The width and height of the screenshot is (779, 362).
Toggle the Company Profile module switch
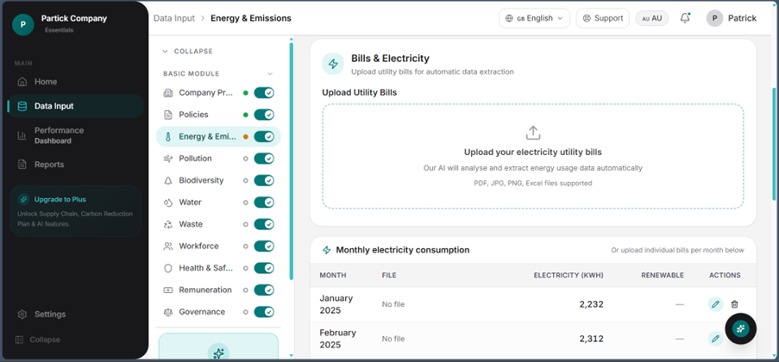pyautogui.click(x=264, y=93)
